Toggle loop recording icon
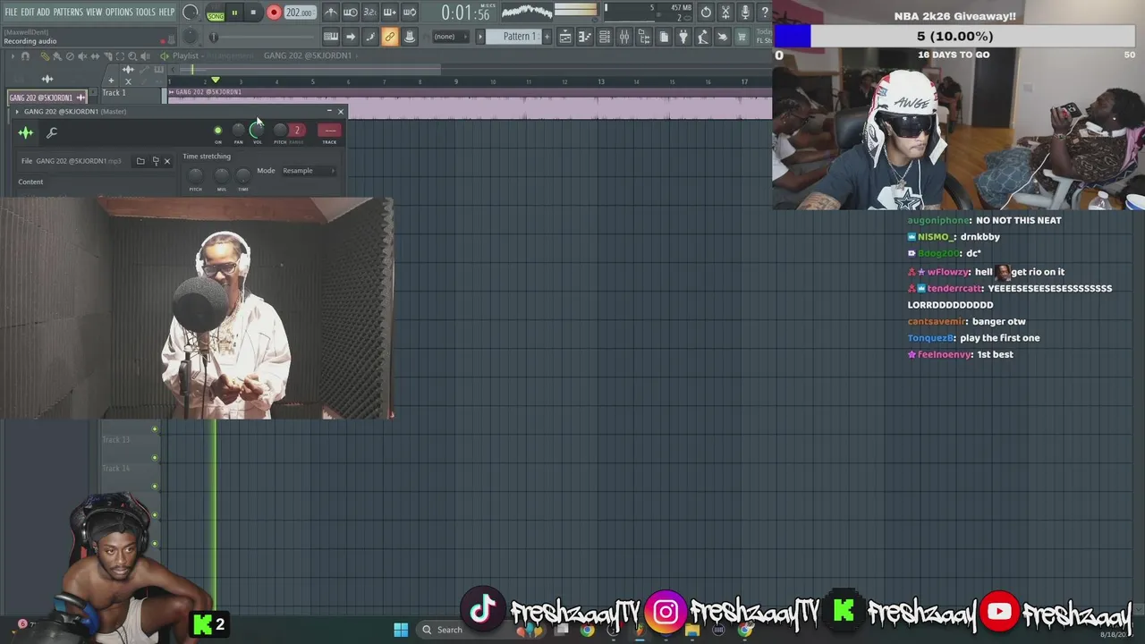1145x644 pixels. pos(410,13)
